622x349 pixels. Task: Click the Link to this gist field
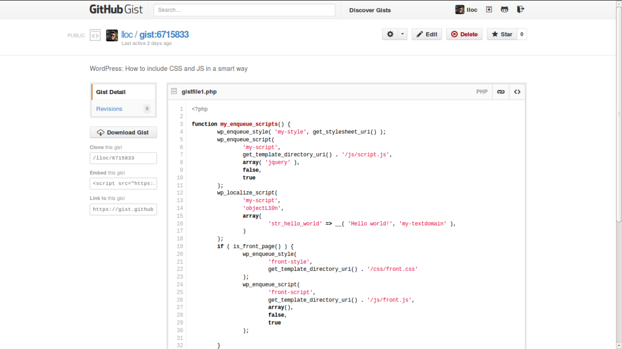123,209
